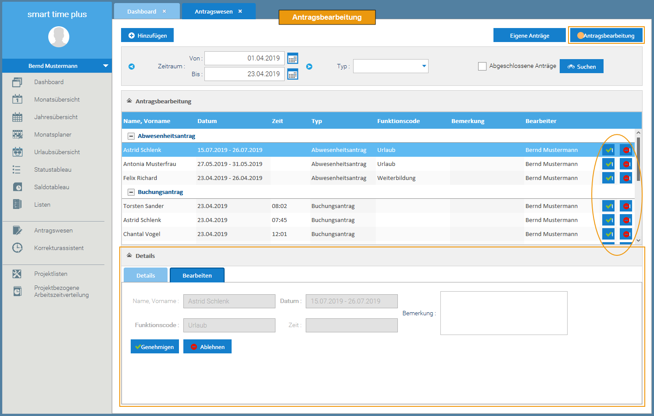The image size is (654, 416).
Task: Click the Urlaubsübersicht sidebar icon
Action: (18, 152)
